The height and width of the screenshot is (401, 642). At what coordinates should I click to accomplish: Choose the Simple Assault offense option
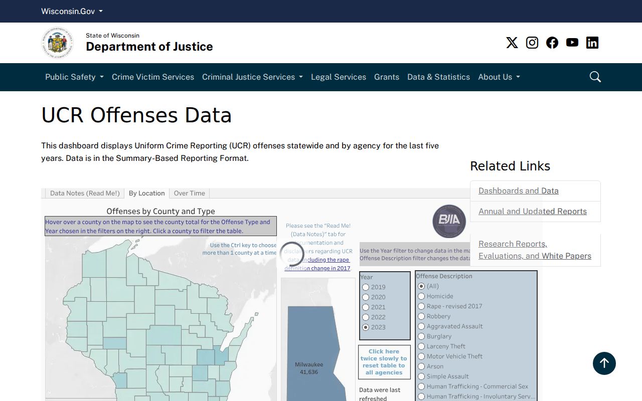coord(421,376)
